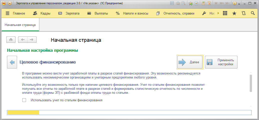Open the Выплаты section
This screenshot has height=120, width=259.
(98, 13)
